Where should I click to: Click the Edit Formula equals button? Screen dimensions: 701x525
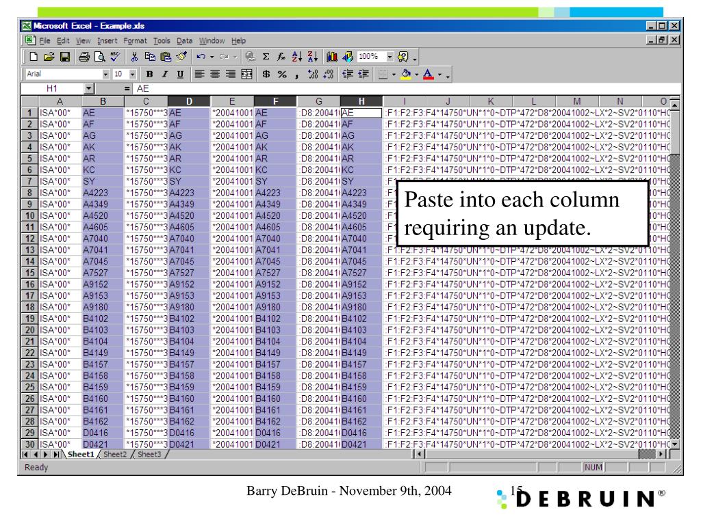[127, 88]
